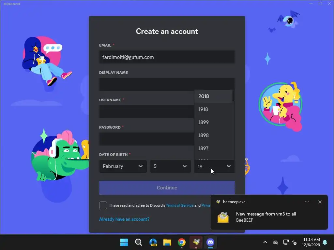Click the February dropdown chevron arrow
Viewport: 334px width, 250px height.
coord(140,166)
